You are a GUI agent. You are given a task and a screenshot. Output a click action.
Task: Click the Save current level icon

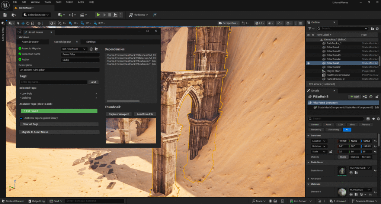click(5, 15)
